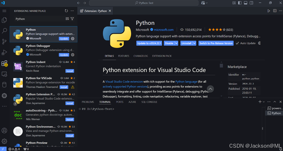Update the Python Debugger extension
Viewport: 283px width, 151px height.
coord(64,55)
